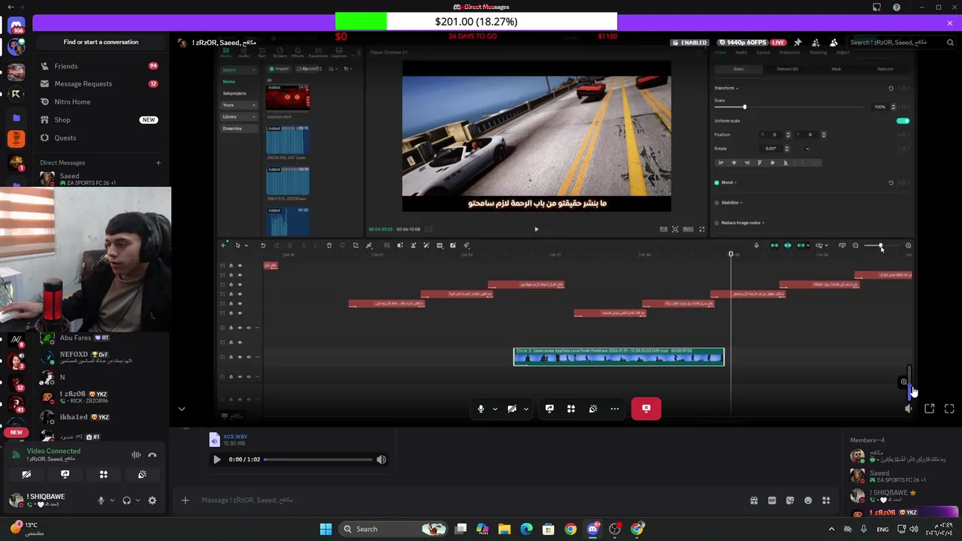Send a gift from message bar
The width and height of the screenshot is (962, 541).
point(754,500)
